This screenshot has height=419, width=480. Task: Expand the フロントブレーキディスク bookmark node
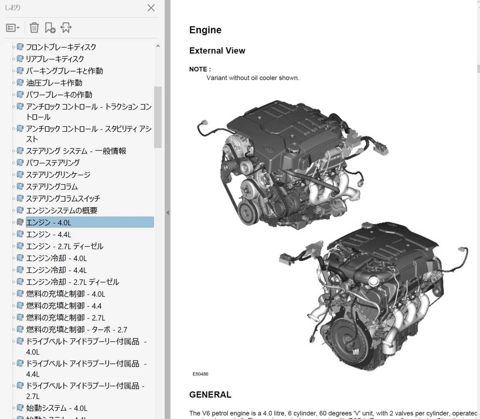[x=14, y=47]
